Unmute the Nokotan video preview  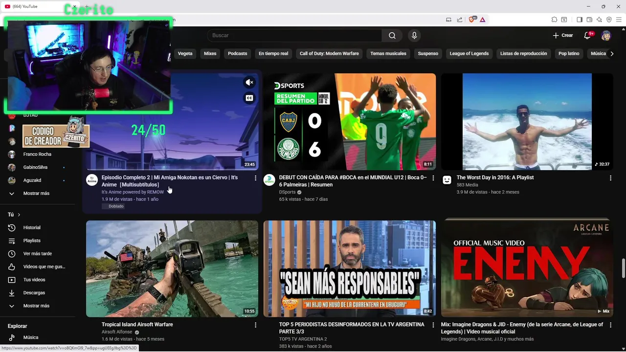(249, 82)
